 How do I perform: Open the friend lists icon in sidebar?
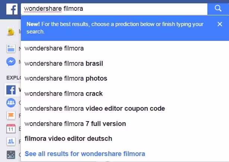(x=11, y=142)
